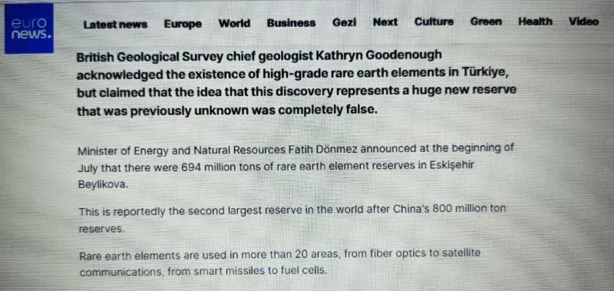Select the World menu item
This screenshot has height=291, width=614.
234,24
